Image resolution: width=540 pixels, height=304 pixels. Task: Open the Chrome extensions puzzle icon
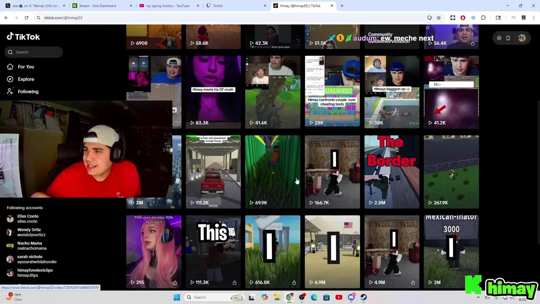[483, 18]
